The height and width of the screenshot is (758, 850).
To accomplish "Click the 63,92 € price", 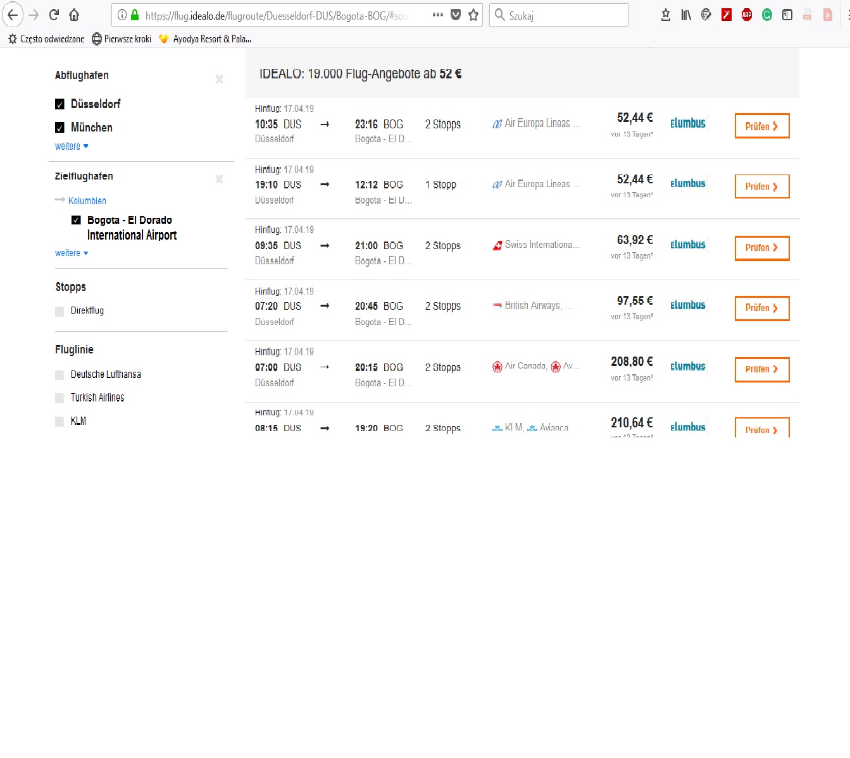I will pos(635,240).
